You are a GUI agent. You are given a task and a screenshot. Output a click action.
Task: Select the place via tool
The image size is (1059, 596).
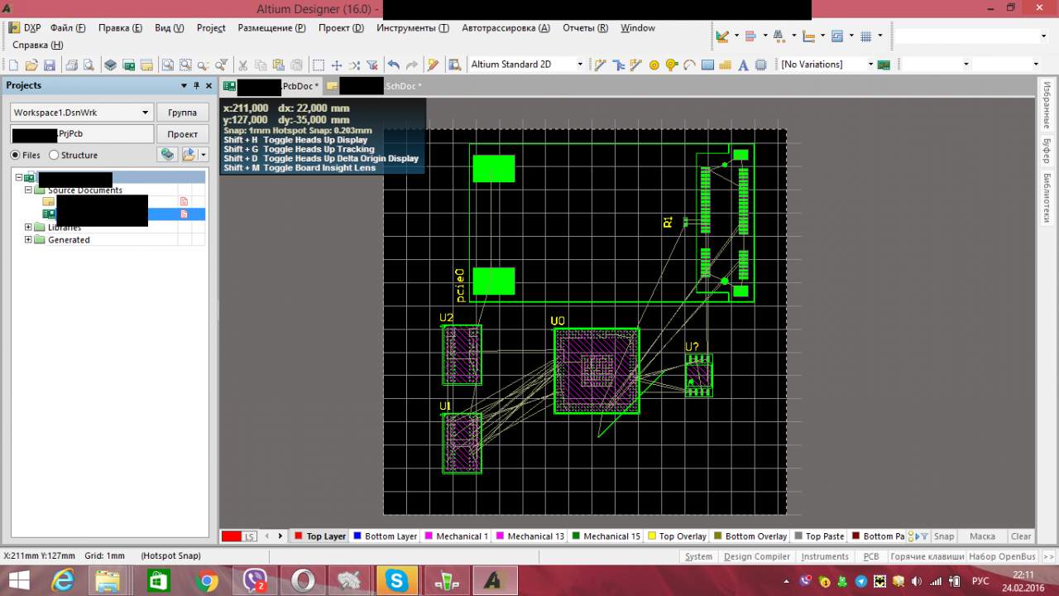tap(671, 65)
